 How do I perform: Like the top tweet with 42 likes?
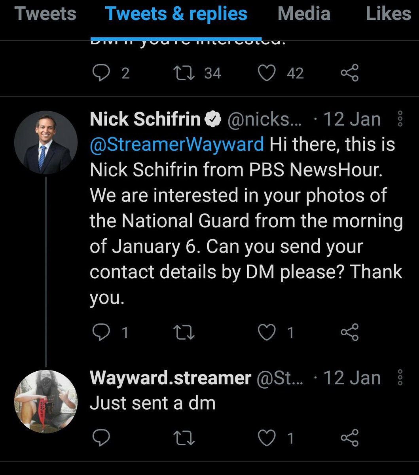(267, 73)
